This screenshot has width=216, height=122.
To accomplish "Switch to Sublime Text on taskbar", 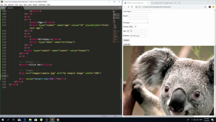I will (52, 120).
